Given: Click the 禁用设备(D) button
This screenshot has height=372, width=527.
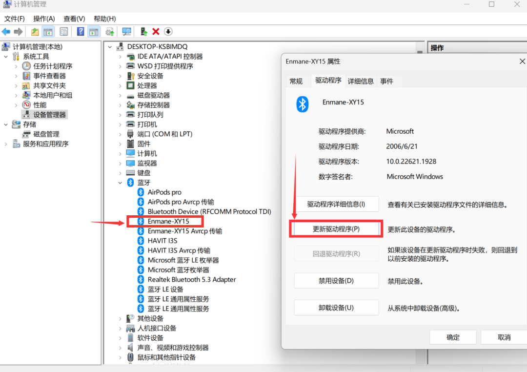Looking at the screenshot, I should pyautogui.click(x=336, y=280).
